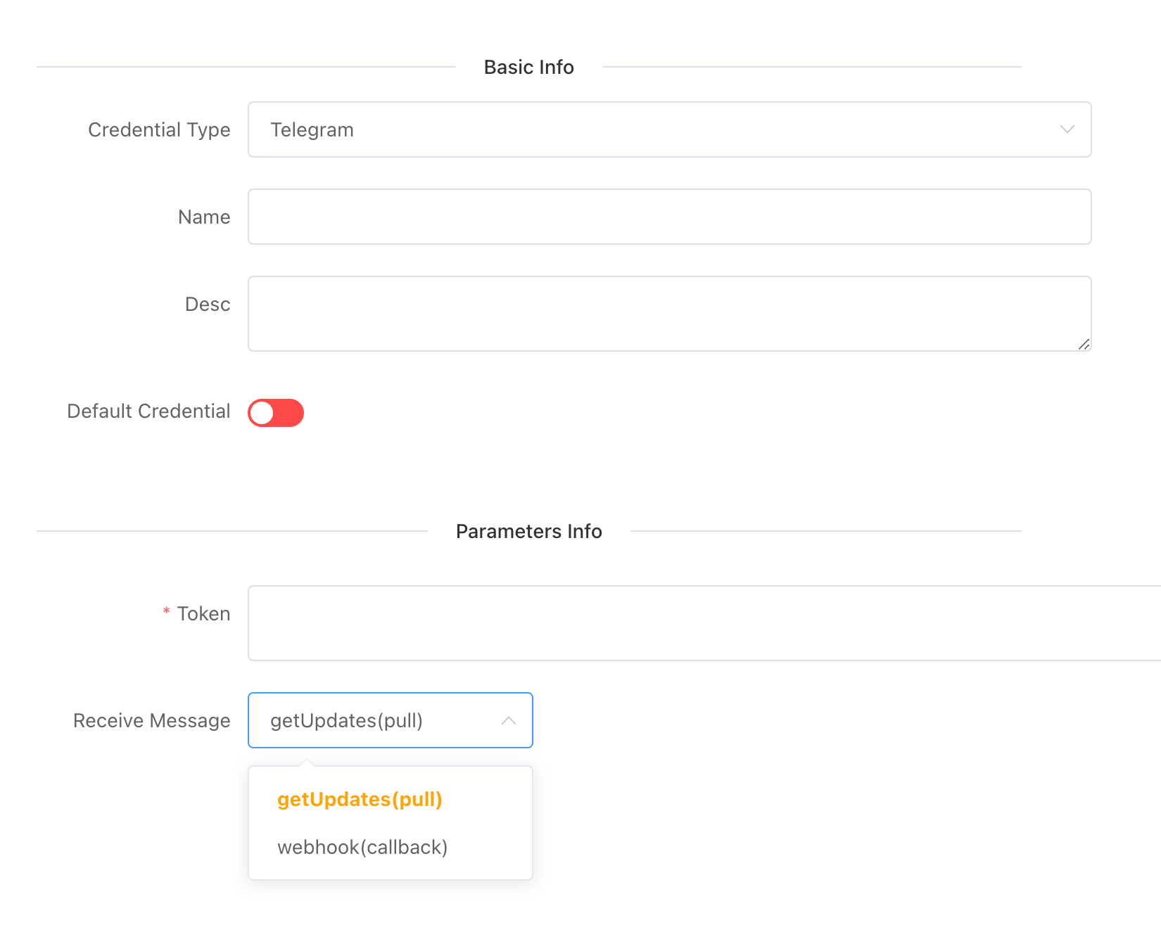Click the Token label text

[x=203, y=614]
